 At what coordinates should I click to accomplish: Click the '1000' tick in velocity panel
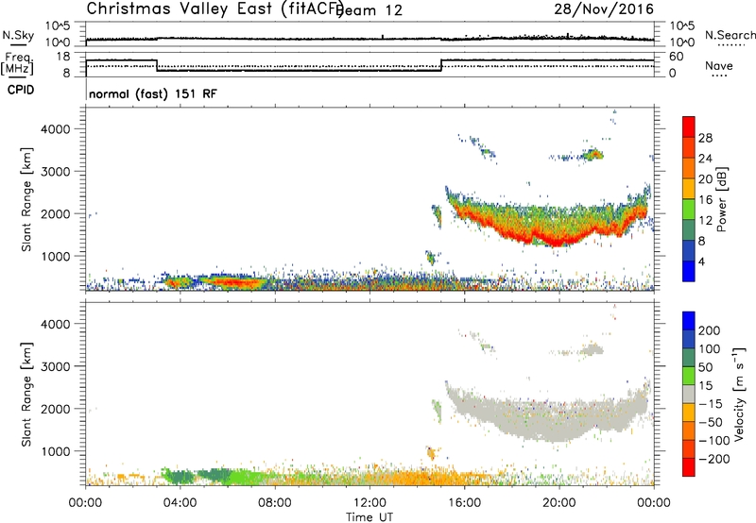[x=56, y=451]
